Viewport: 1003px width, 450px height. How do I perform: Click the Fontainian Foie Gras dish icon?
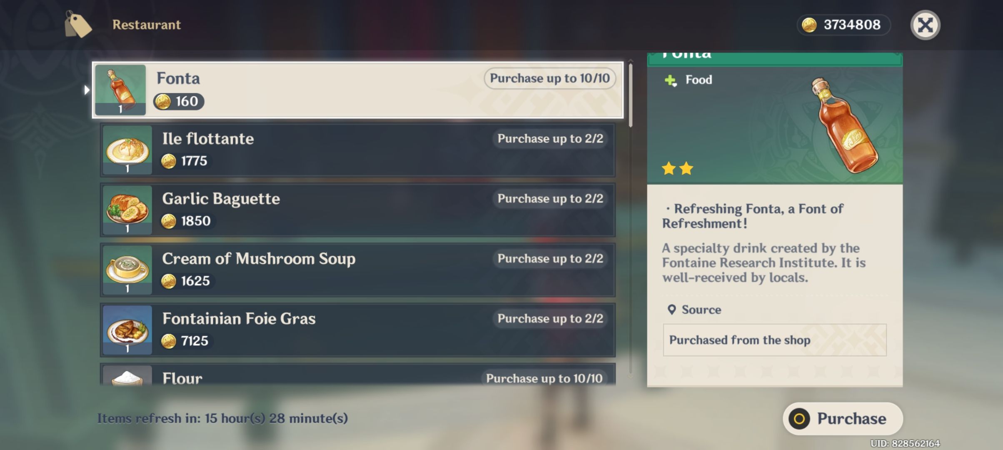pos(127,330)
